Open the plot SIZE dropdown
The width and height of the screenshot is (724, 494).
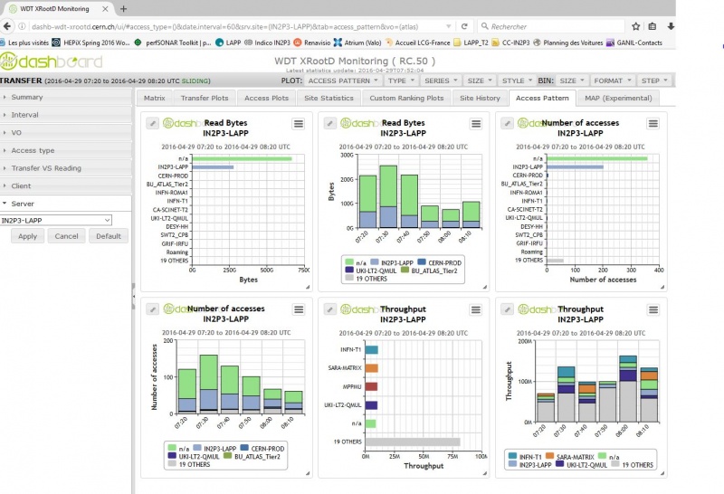click(x=480, y=81)
